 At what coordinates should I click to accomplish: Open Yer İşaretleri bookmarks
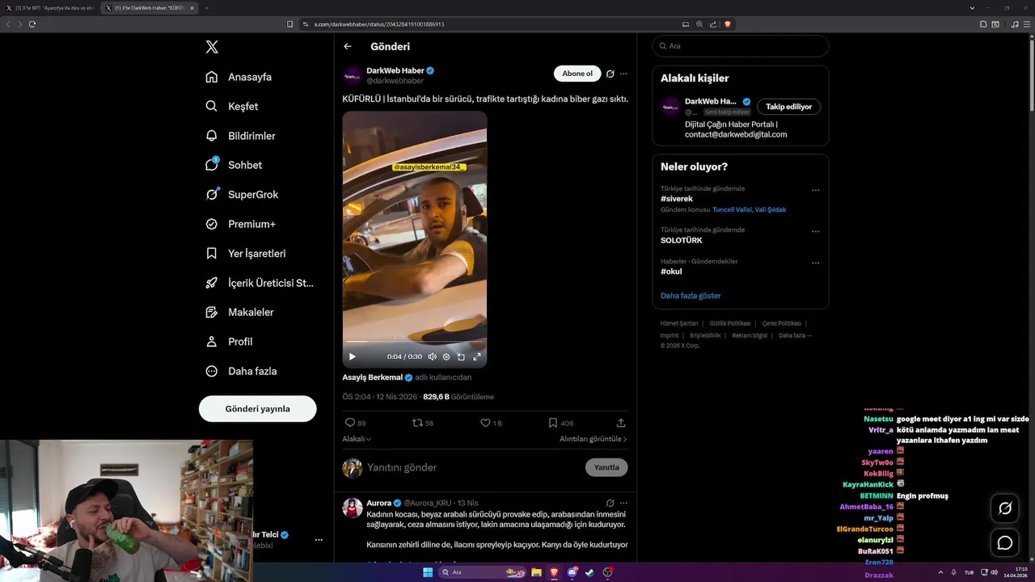(x=246, y=253)
